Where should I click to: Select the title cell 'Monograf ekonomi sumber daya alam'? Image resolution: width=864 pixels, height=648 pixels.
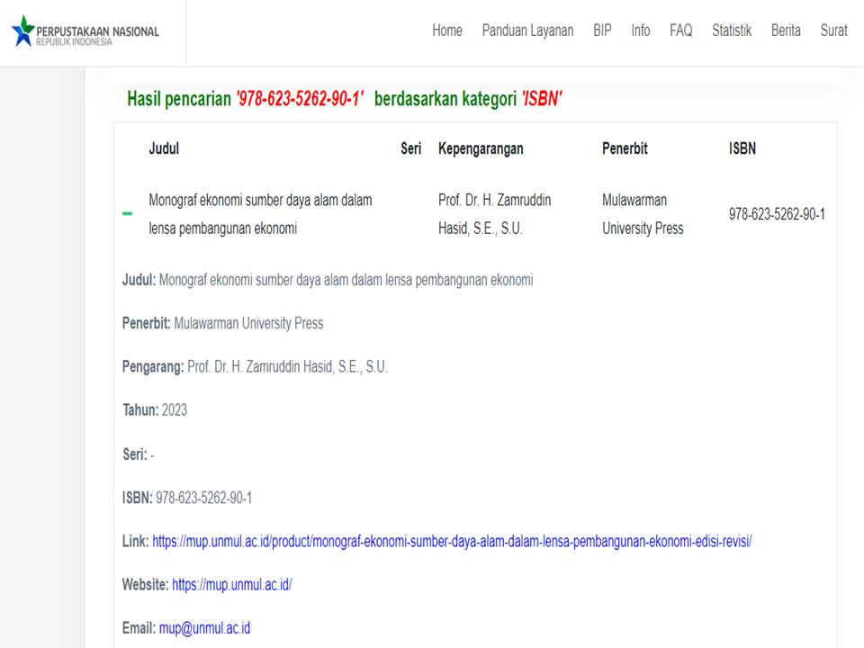260,214
